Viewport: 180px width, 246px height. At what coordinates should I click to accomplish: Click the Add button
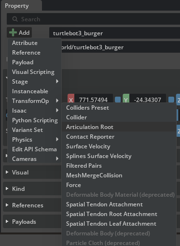click(19, 32)
